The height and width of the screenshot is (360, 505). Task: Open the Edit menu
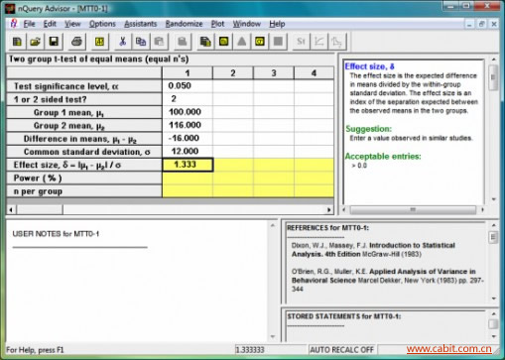click(x=50, y=24)
